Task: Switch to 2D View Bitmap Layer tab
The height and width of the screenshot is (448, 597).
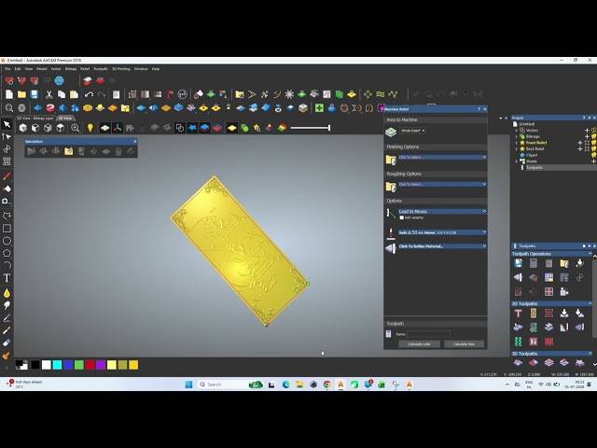Action: (x=35, y=119)
